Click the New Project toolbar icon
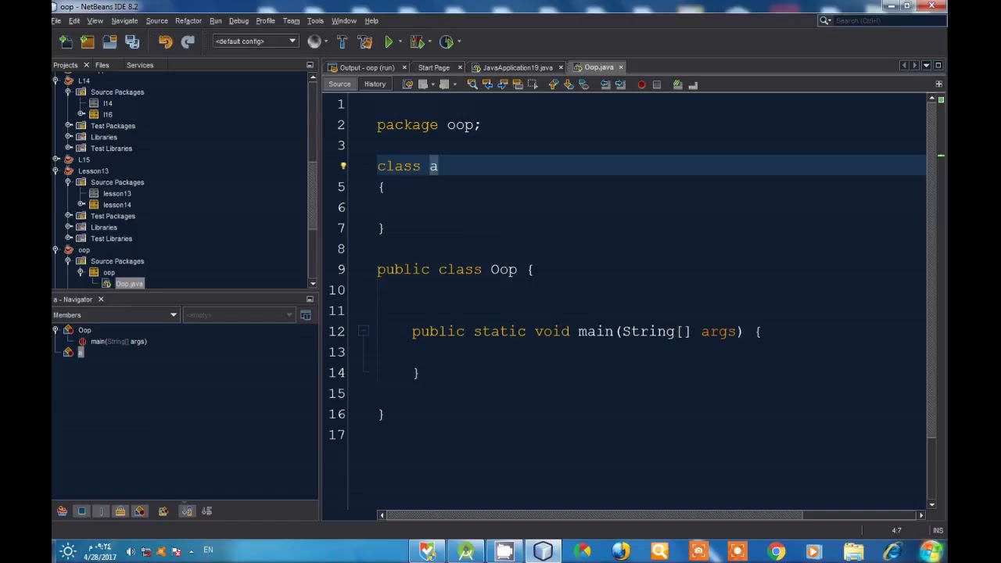Viewport: 1001px width, 563px height. click(88, 41)
